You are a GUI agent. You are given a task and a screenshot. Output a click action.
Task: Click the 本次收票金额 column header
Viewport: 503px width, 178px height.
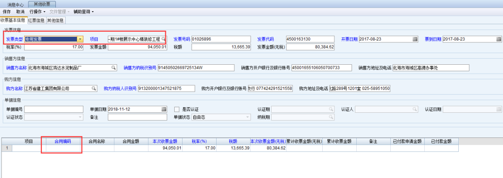[165, 141]
